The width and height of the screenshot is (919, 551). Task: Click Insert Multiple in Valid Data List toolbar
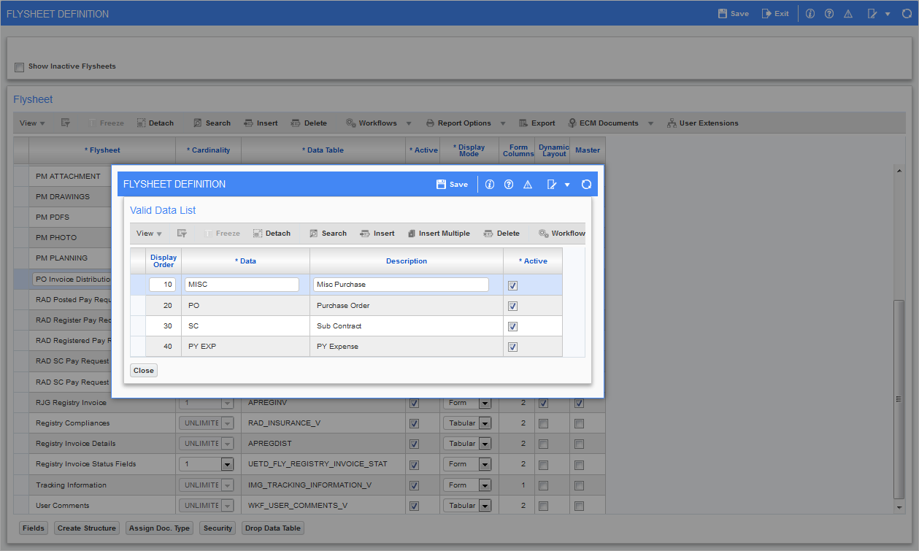point(439,234)
